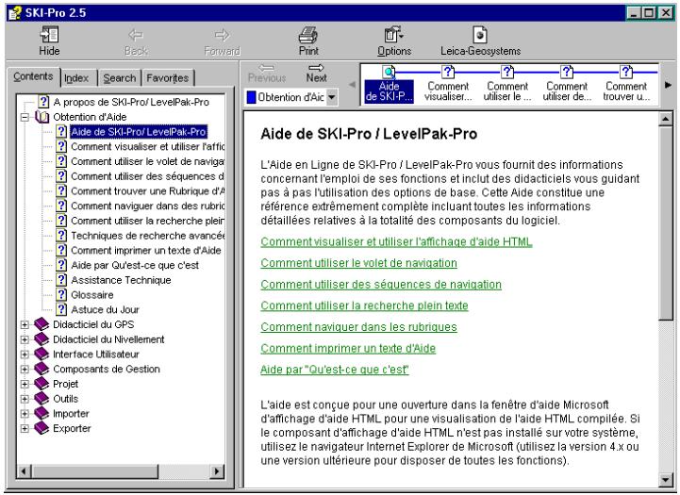Click the Hide toolbar icon
This screenshot has width=680, height=495.
pyautogui.click(x=49, y=35)
